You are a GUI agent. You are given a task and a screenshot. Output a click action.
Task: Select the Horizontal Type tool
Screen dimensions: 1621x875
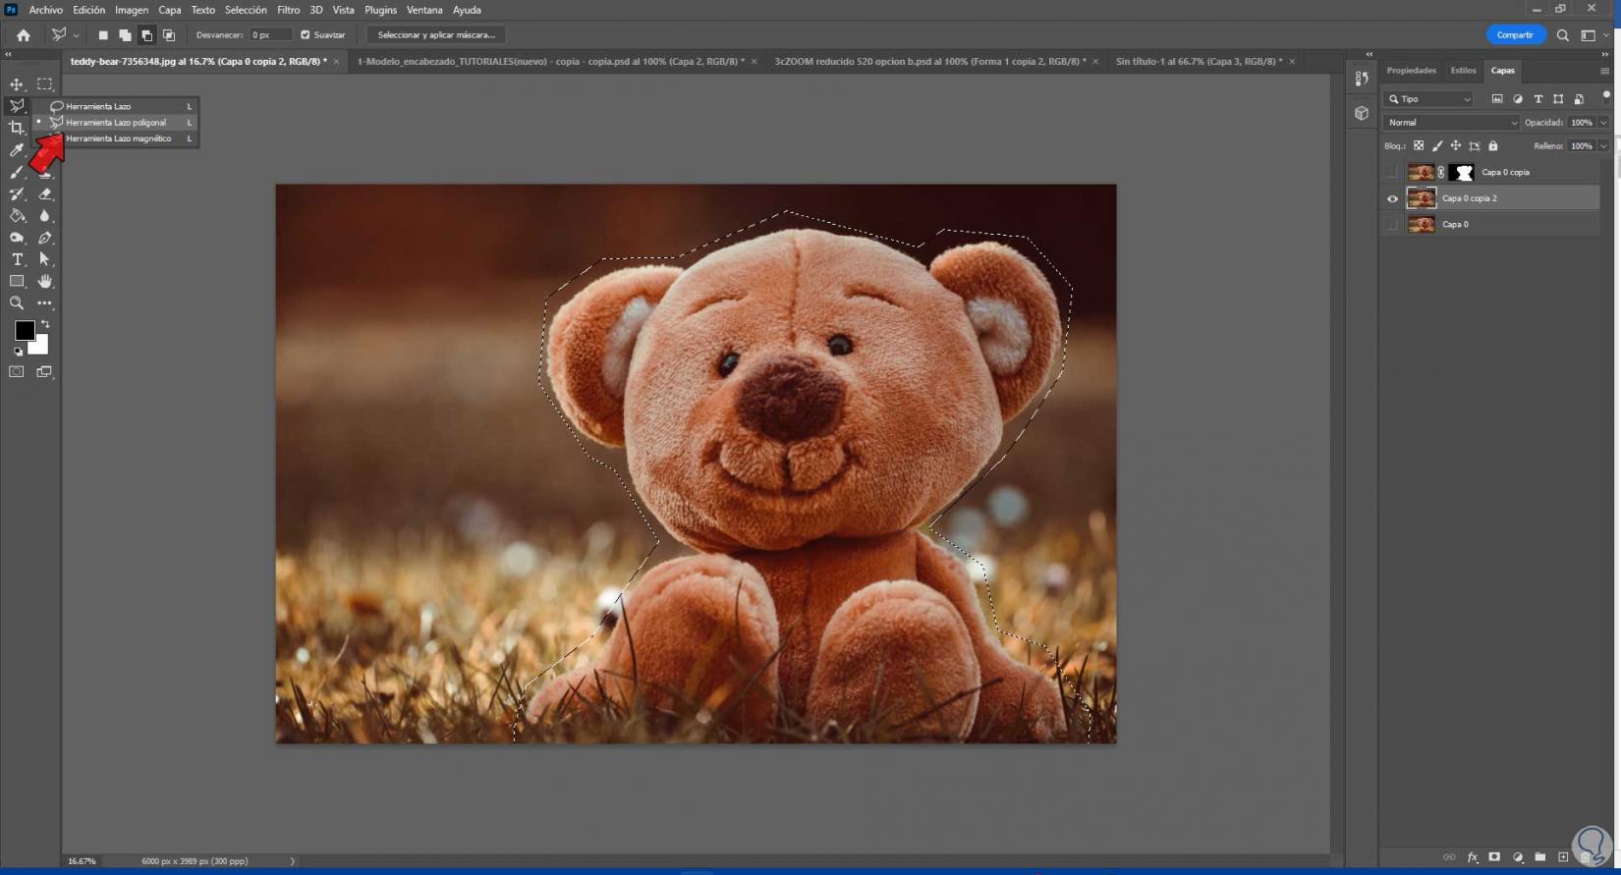[x=17, y=259]
